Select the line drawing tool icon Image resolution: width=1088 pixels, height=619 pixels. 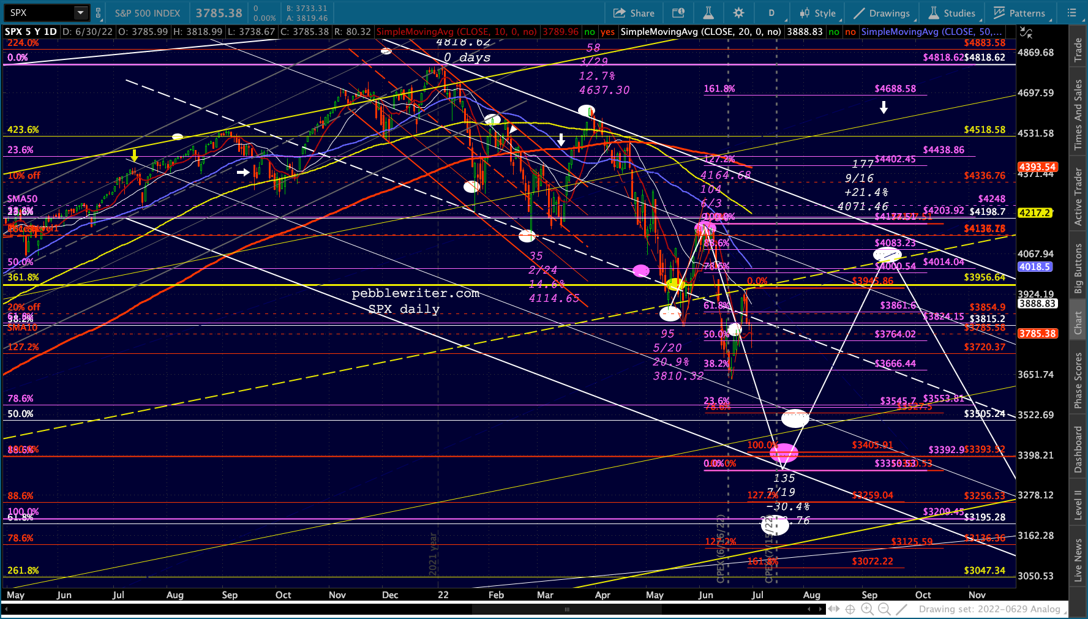point(901,609)
